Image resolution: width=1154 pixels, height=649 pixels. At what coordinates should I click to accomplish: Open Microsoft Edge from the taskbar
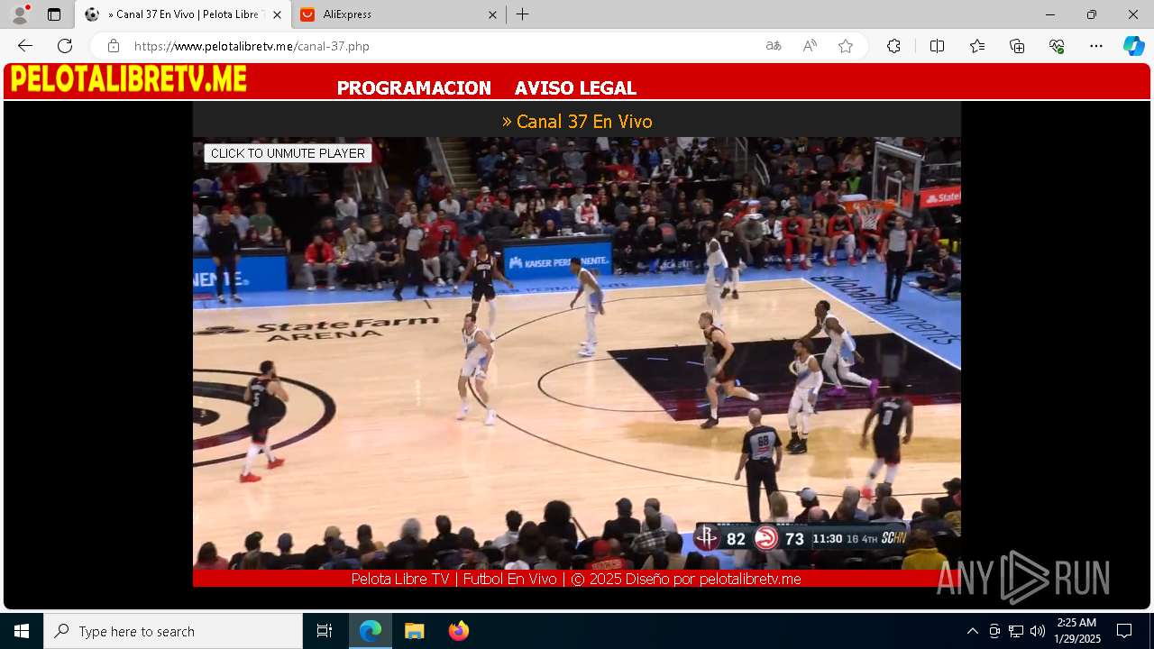click(371, 631)
